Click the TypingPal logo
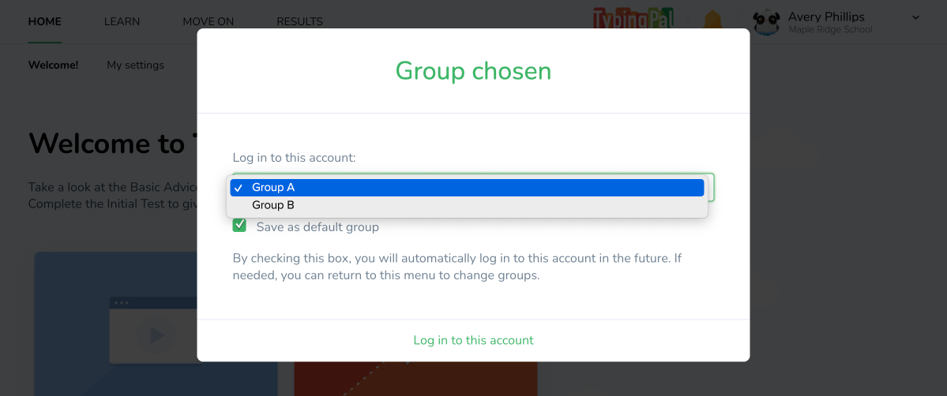 [x=633, y=21]
